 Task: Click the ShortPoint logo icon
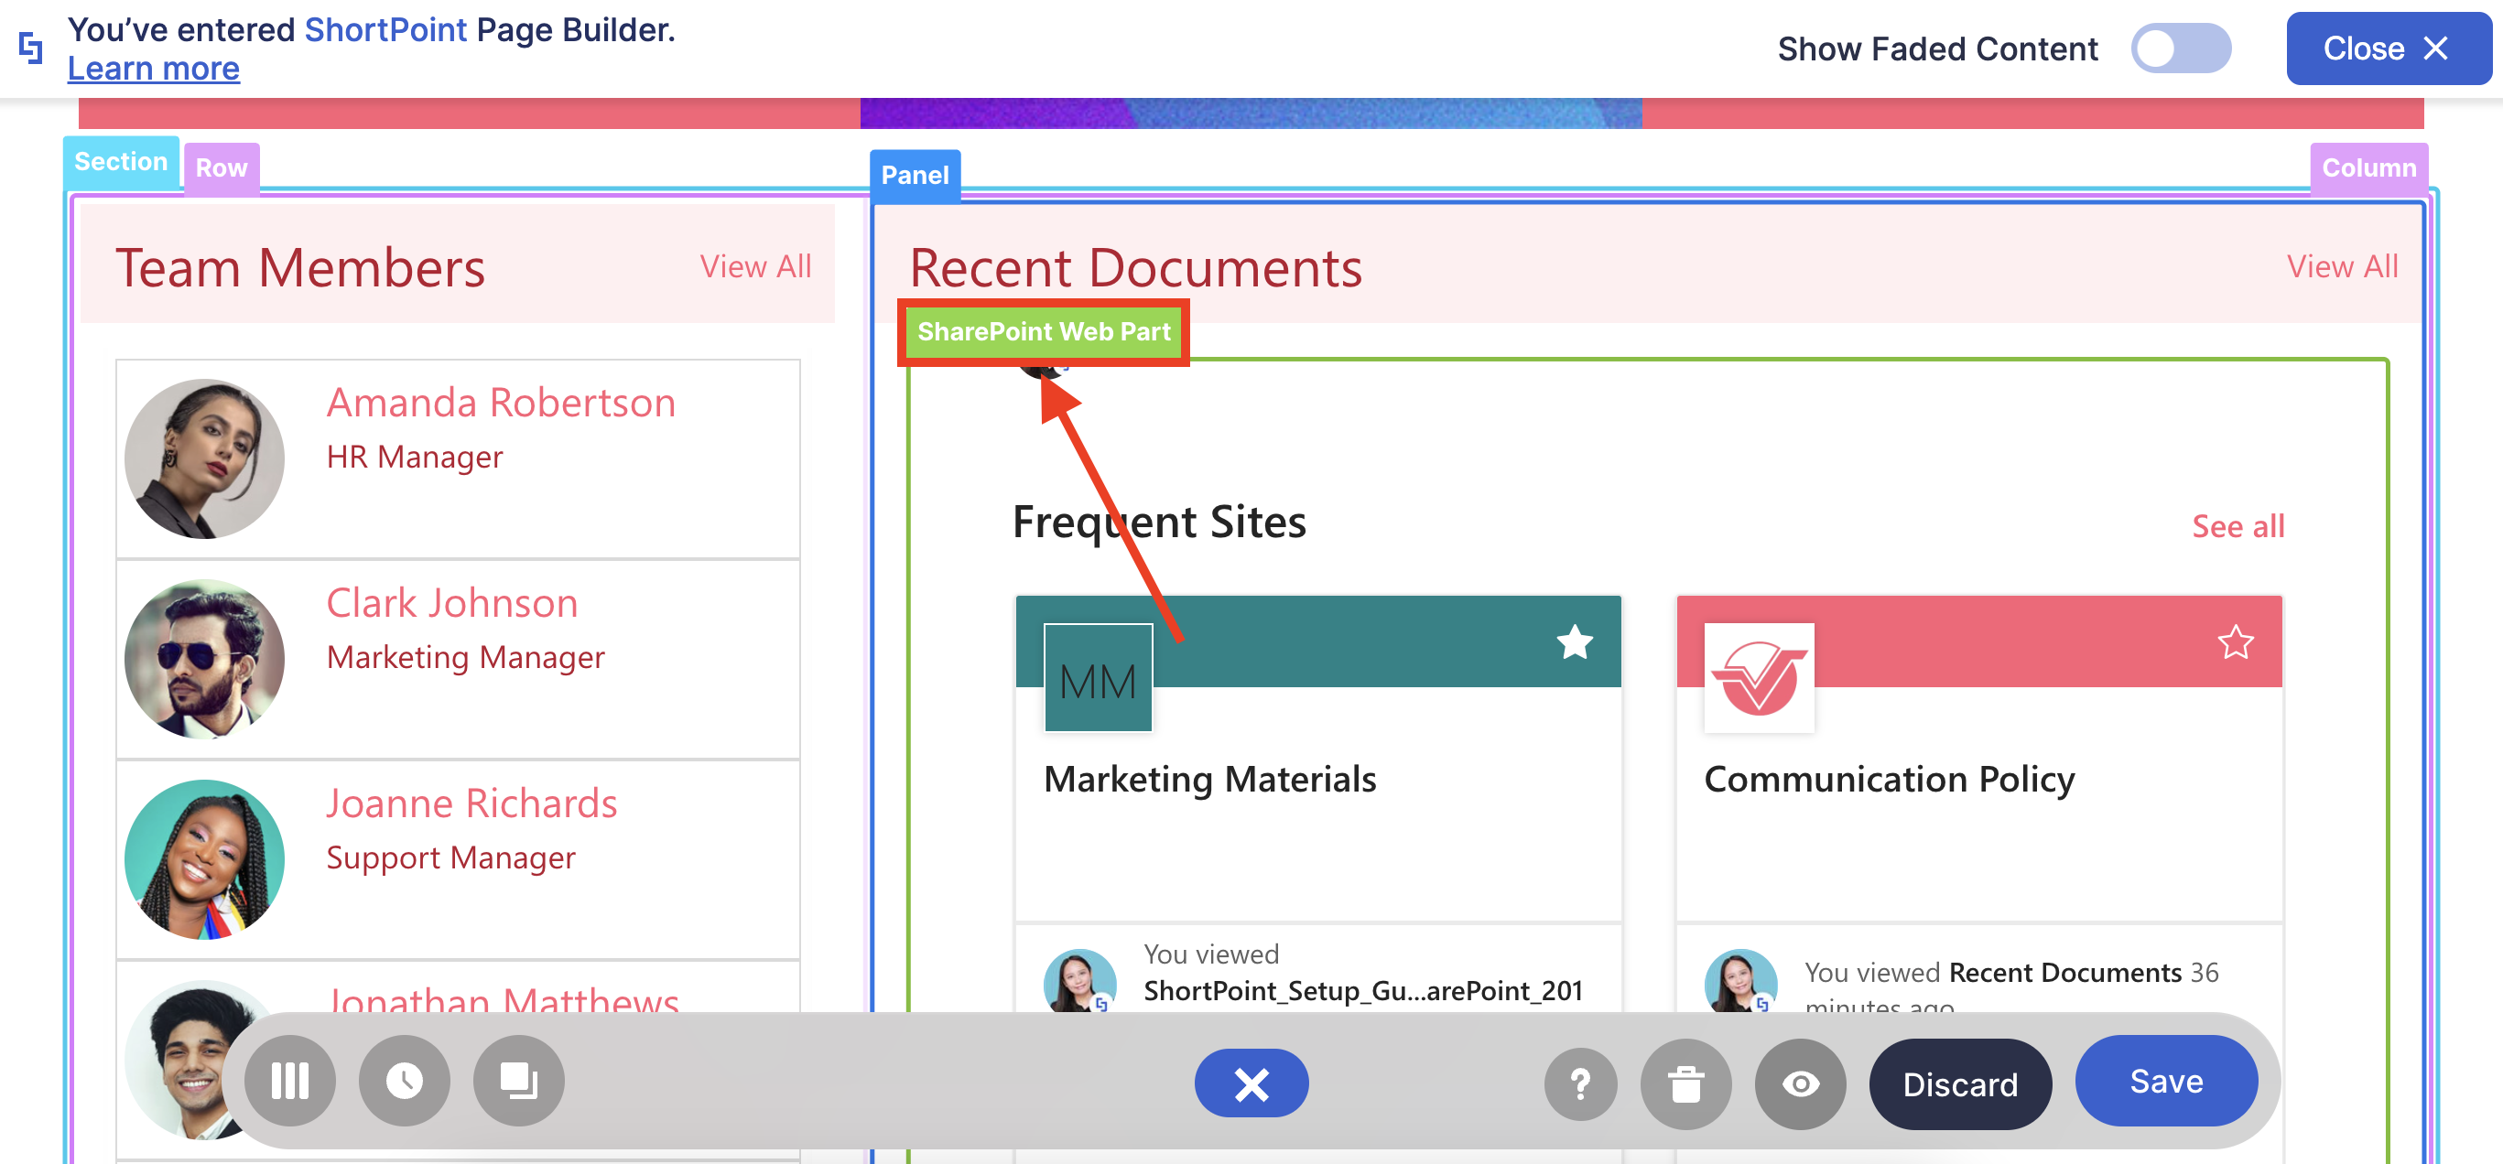pos(31,48)
